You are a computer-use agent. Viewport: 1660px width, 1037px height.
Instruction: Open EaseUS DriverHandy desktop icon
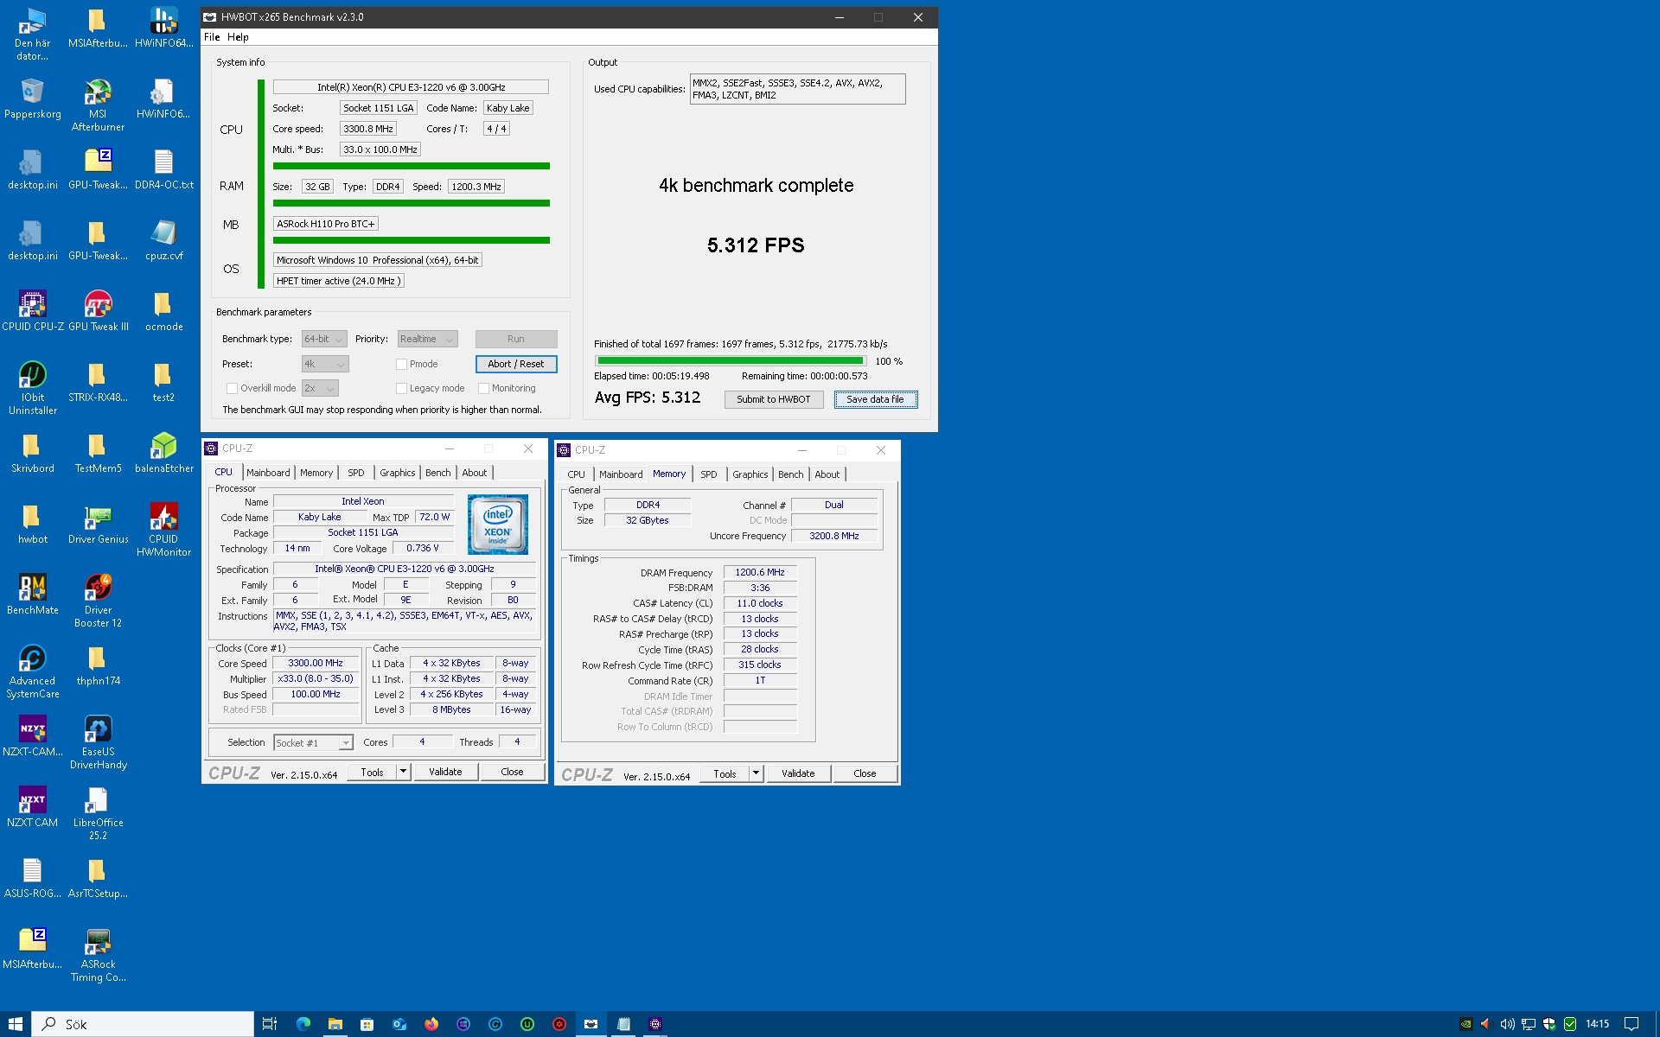tap(98, 743)
